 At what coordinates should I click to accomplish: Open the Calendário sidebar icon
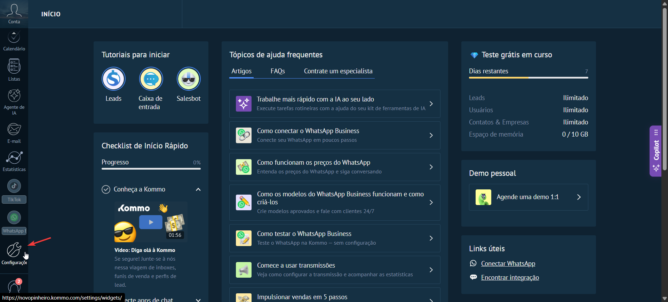pos(14,38)
